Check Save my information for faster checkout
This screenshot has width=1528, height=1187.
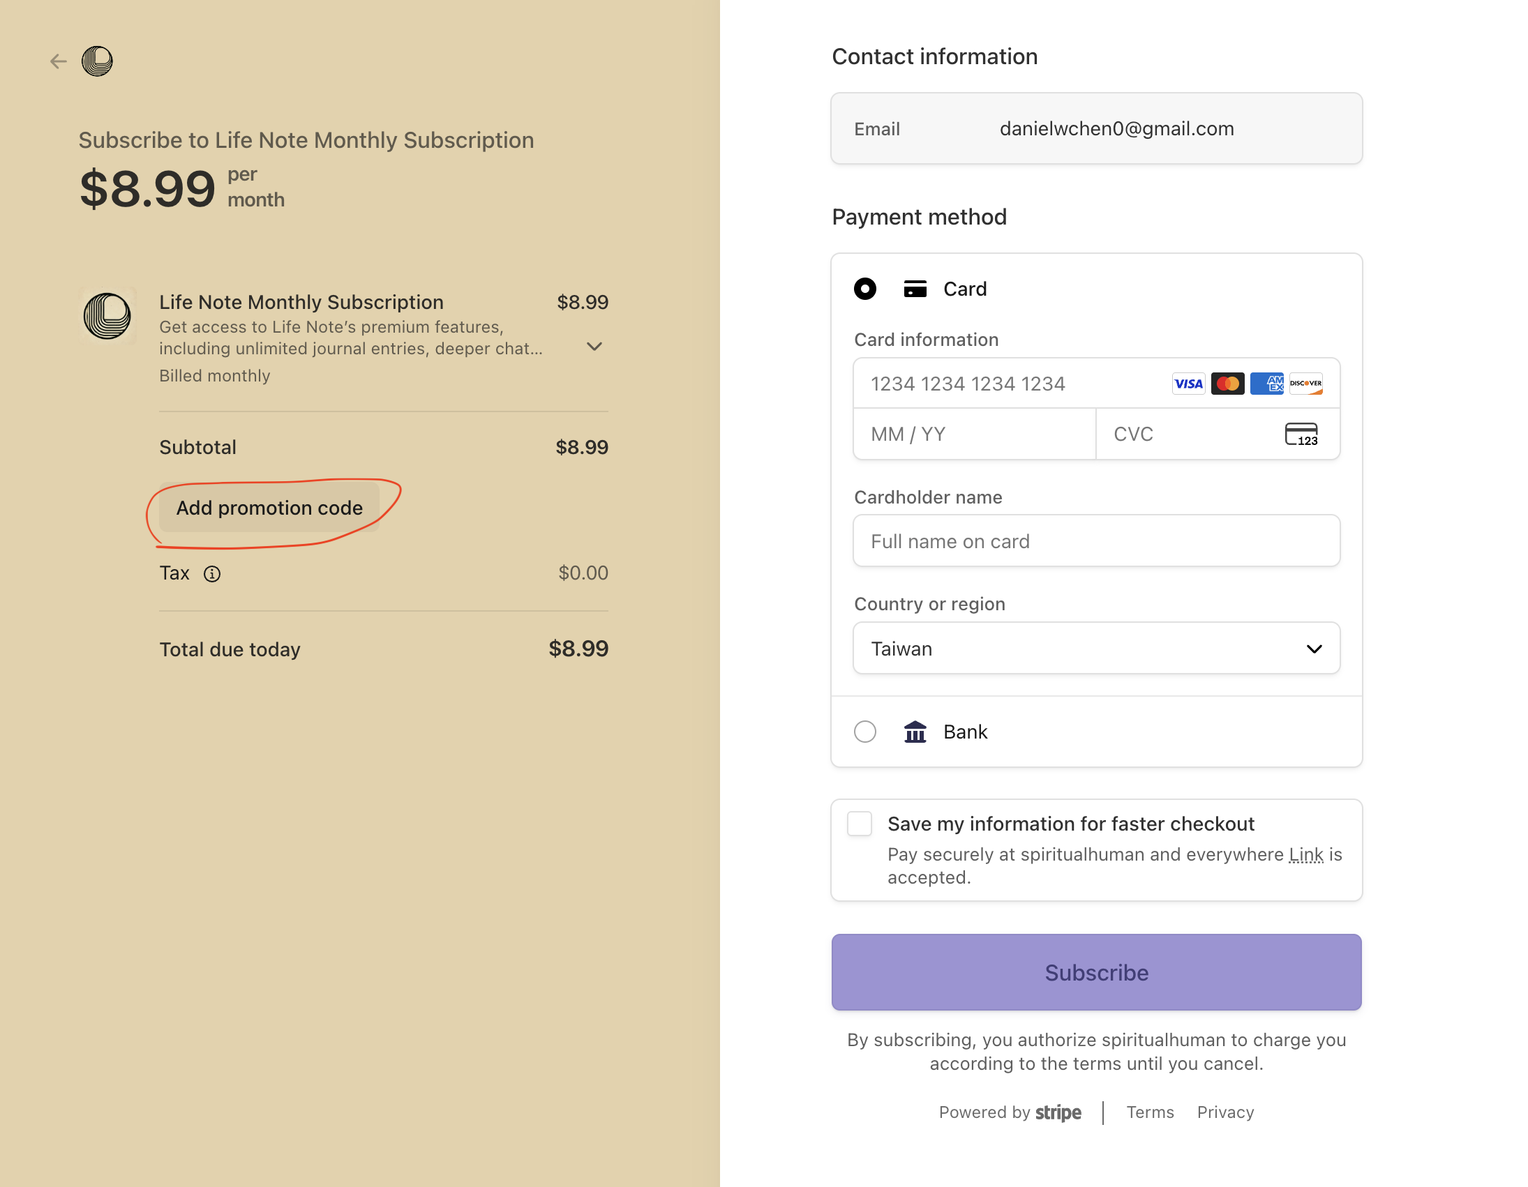coord(859,824)
